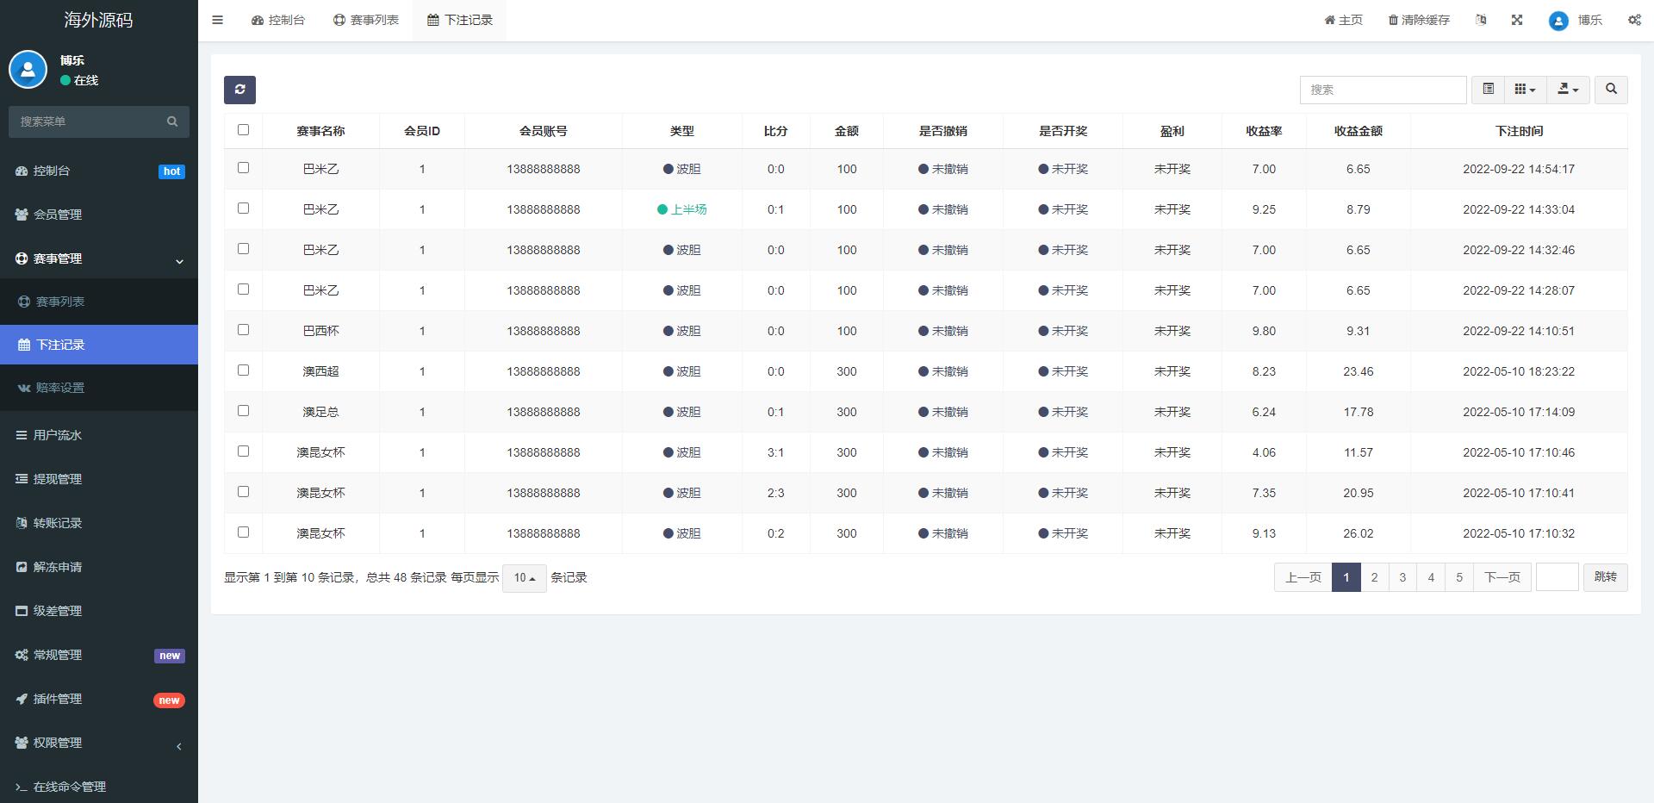Change the rows-per-page dropdown showing 10

click(x=524, y=578)
